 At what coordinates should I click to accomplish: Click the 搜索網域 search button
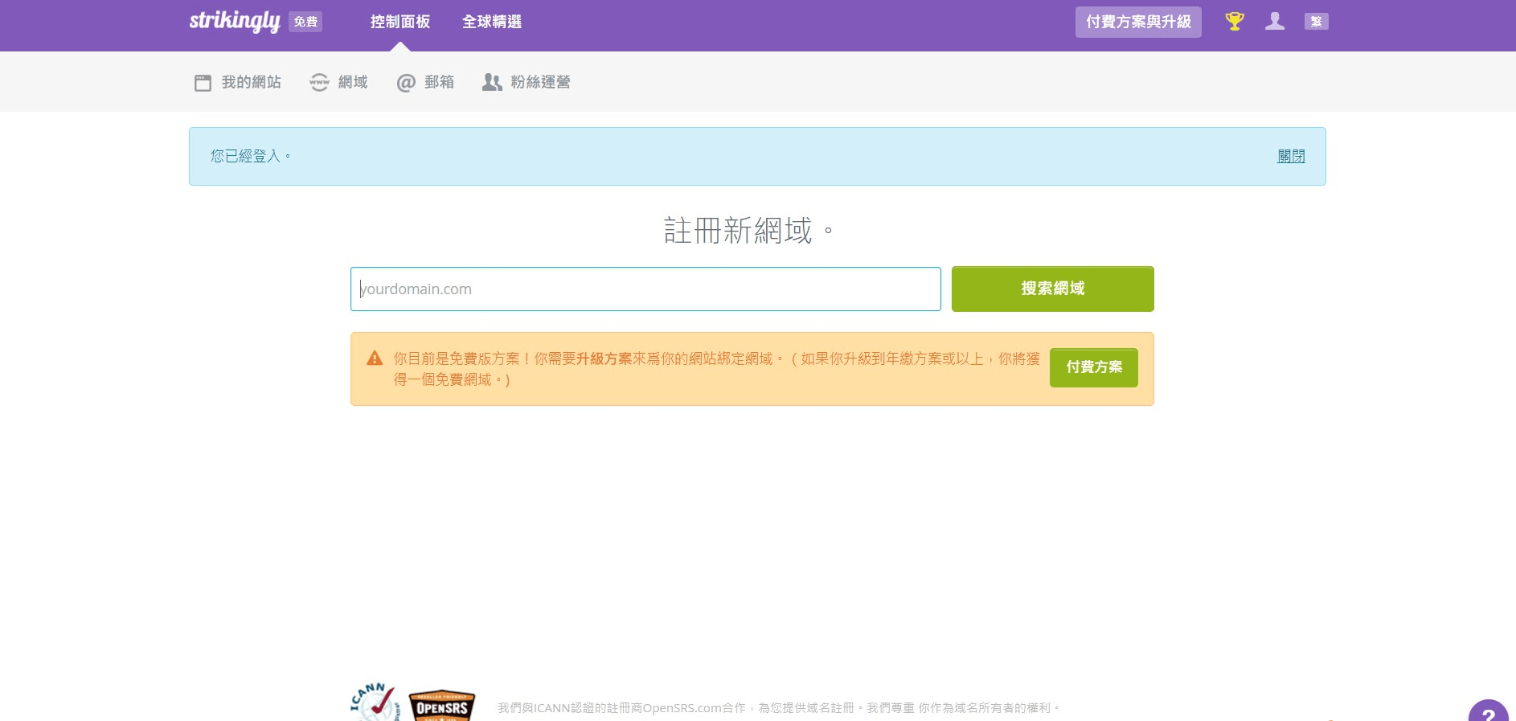1053,289
